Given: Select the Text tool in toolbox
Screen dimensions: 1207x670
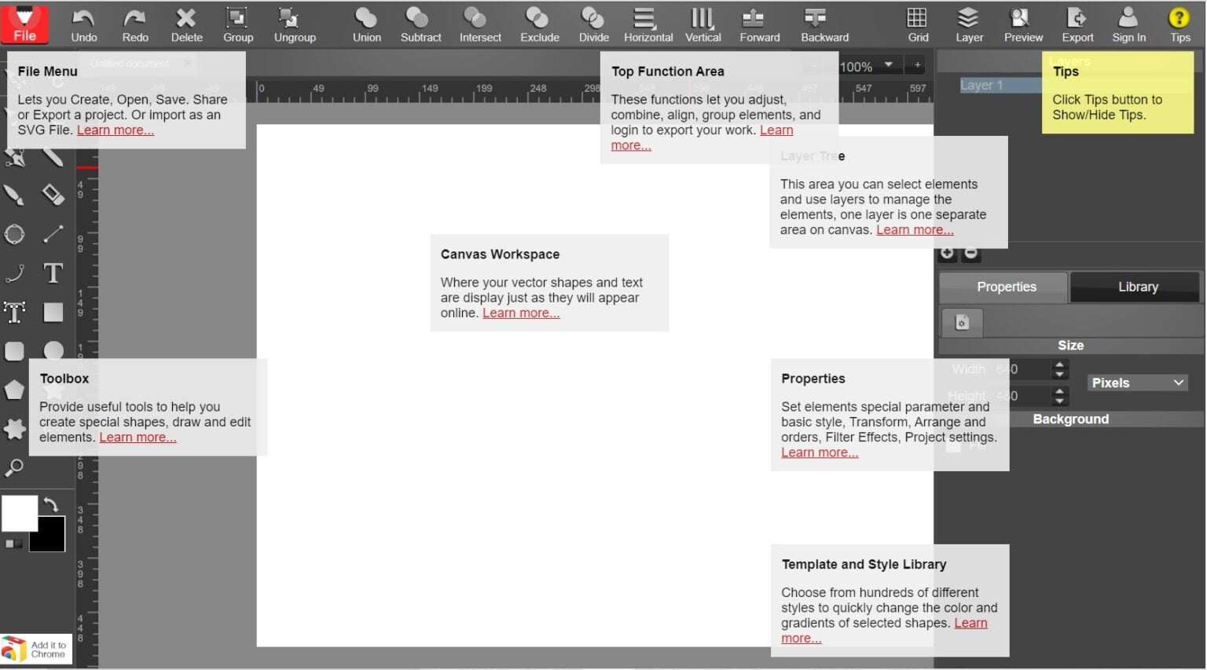Looking at the screenshot, I should coord(53,273).
